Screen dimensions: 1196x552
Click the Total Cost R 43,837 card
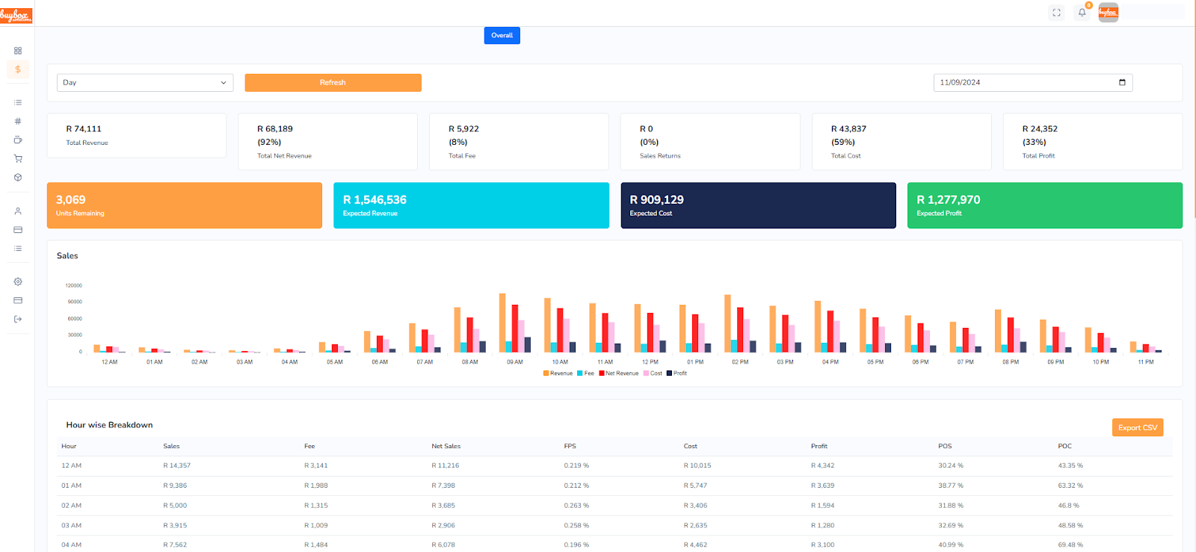coord(901,141)
